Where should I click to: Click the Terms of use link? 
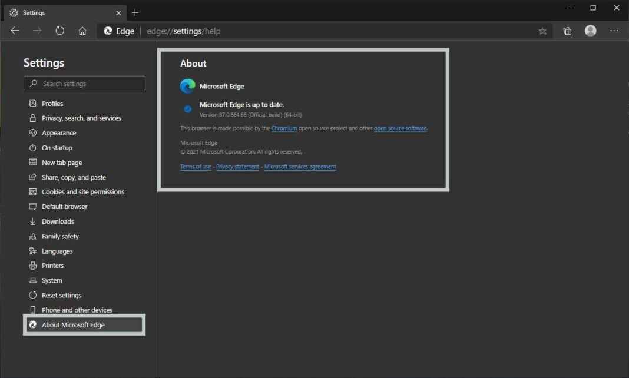point(196,166)
